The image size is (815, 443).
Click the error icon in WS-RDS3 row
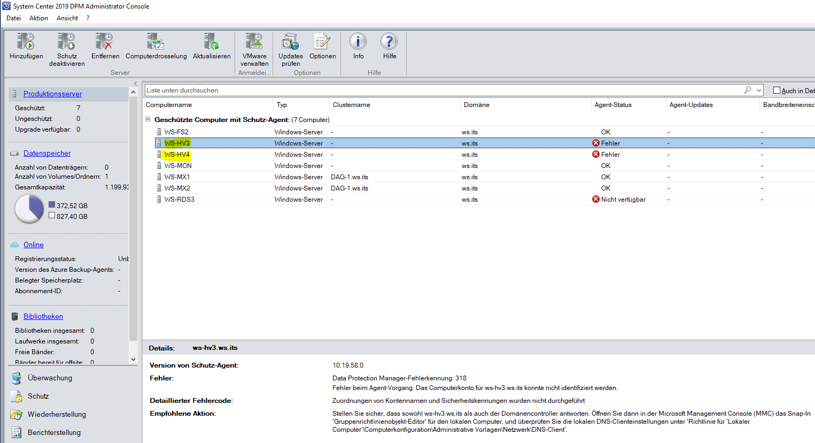tap(596, 199)
